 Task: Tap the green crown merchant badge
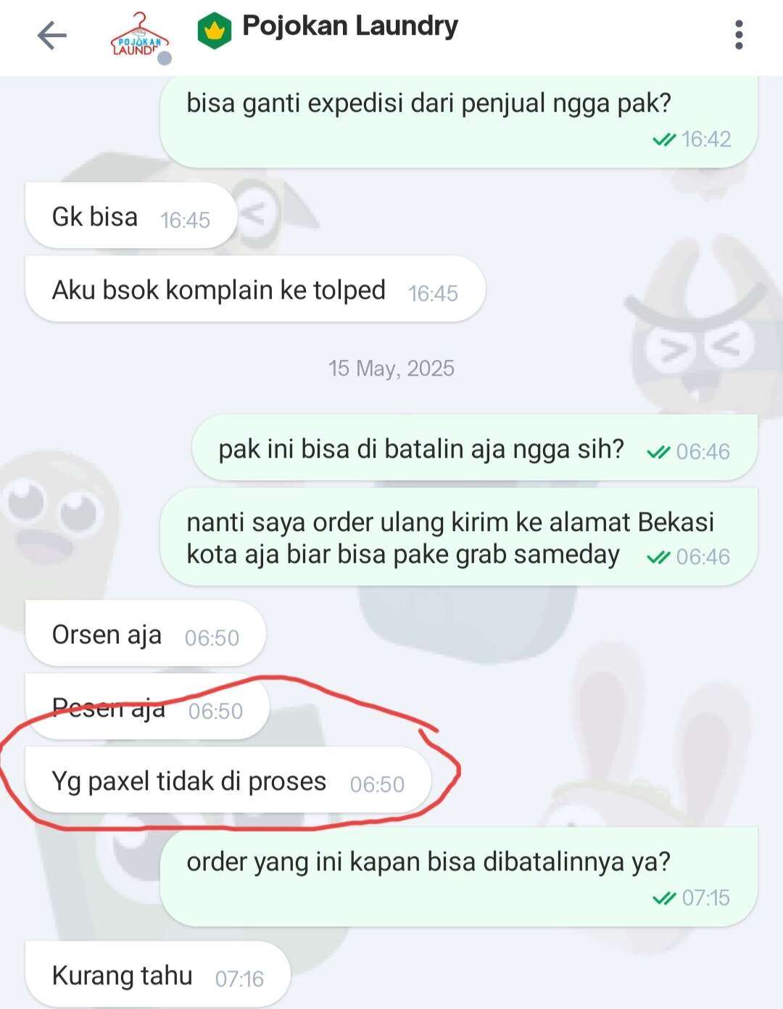pos(215,30)
